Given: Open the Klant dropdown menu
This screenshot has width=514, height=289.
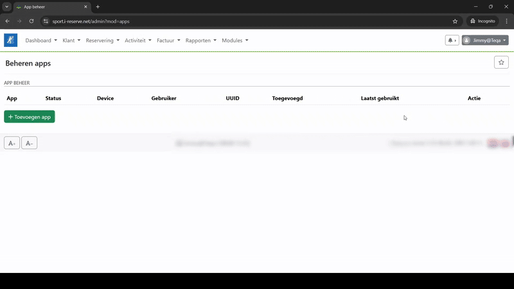Looking at the screenshot, I should tap(71, 40).
